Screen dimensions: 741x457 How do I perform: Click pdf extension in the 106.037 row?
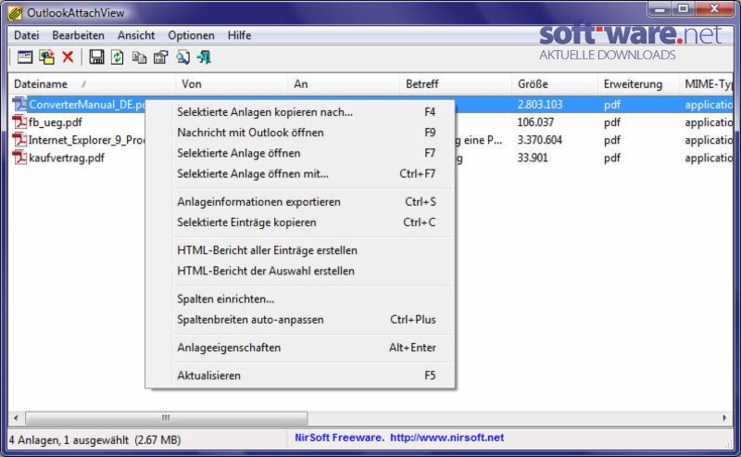coord(612,122)
